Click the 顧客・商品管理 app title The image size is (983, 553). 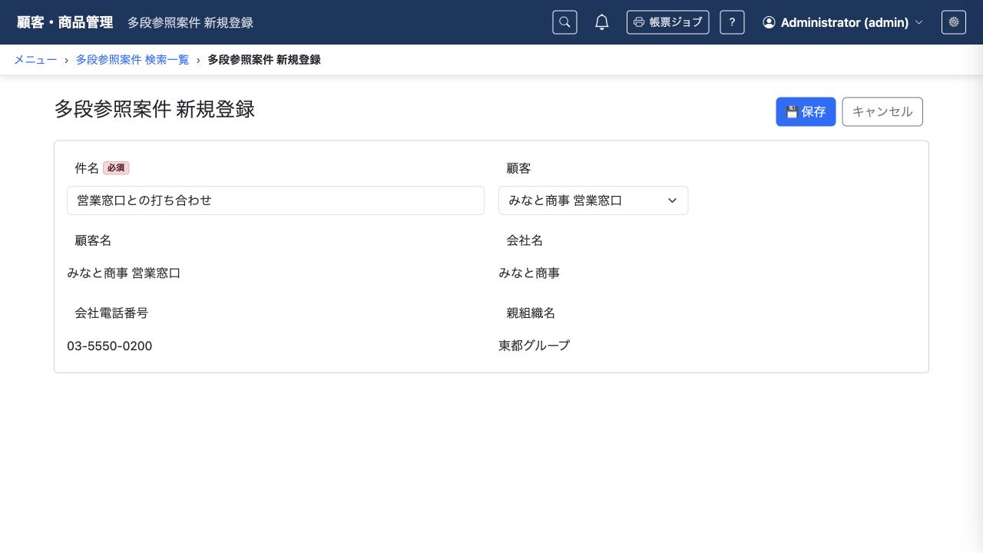click(x=65, y=22)
